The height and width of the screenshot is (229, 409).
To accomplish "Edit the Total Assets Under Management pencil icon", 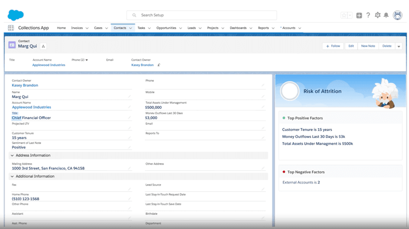I will [263, 107].
